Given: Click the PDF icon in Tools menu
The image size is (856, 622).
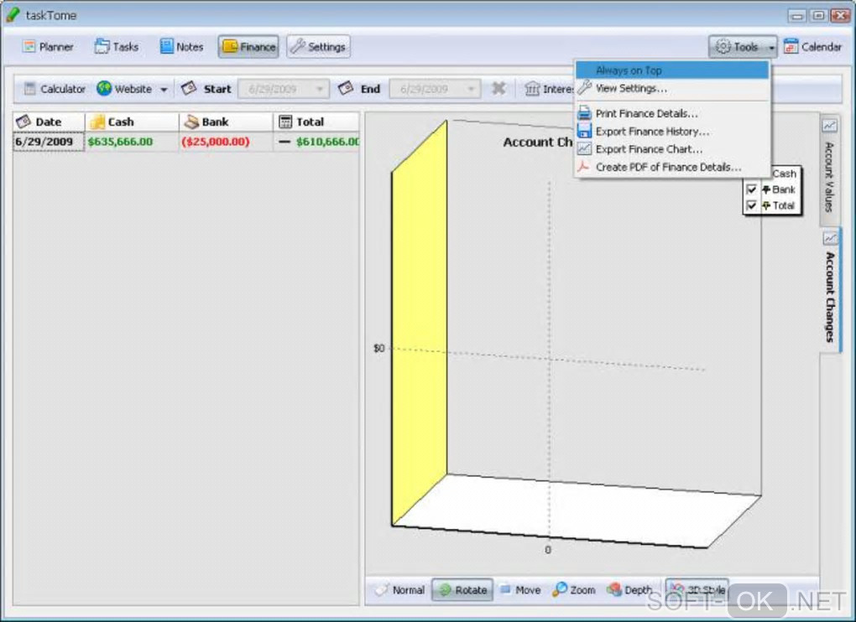Looking at the screenshot, I should 583,167.
